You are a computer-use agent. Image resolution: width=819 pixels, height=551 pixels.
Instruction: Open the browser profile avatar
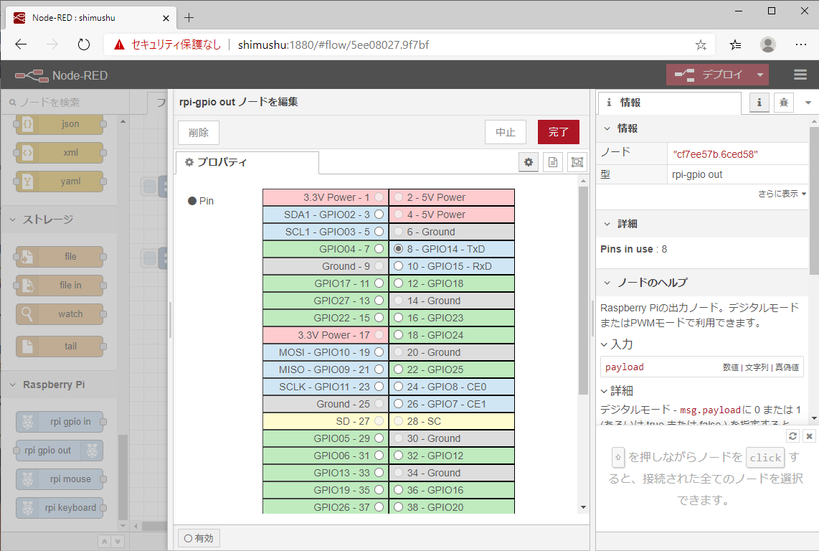(768, 45)
